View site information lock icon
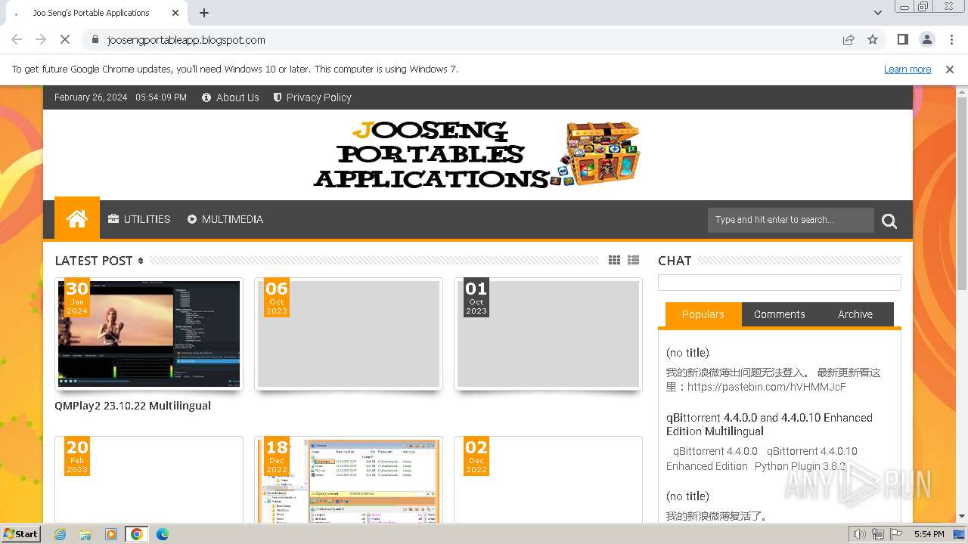This screenshot has width=968, height=544. point(95,40)
